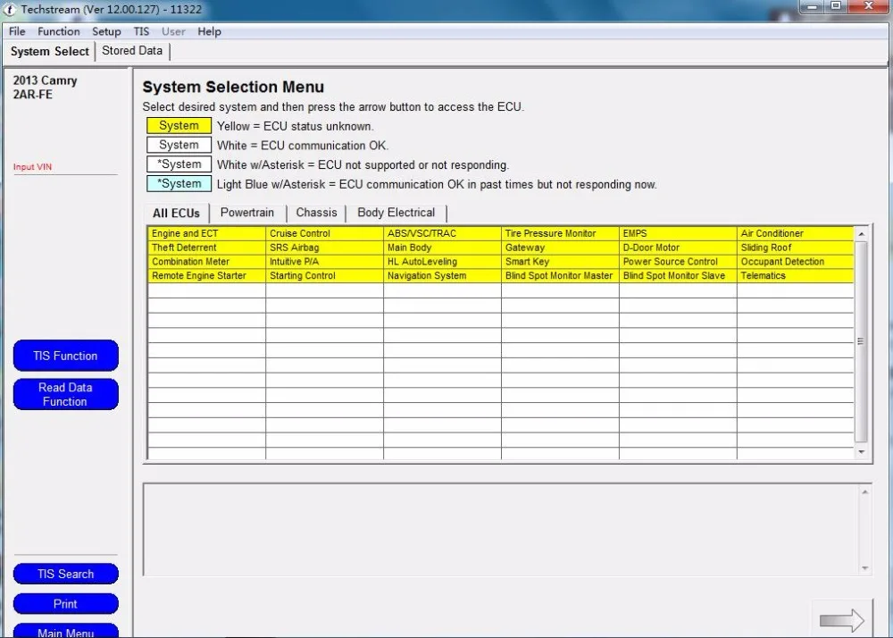Select the Chassis tab
Viewport: 893px width, 638px height.
(x=316, y=213)
